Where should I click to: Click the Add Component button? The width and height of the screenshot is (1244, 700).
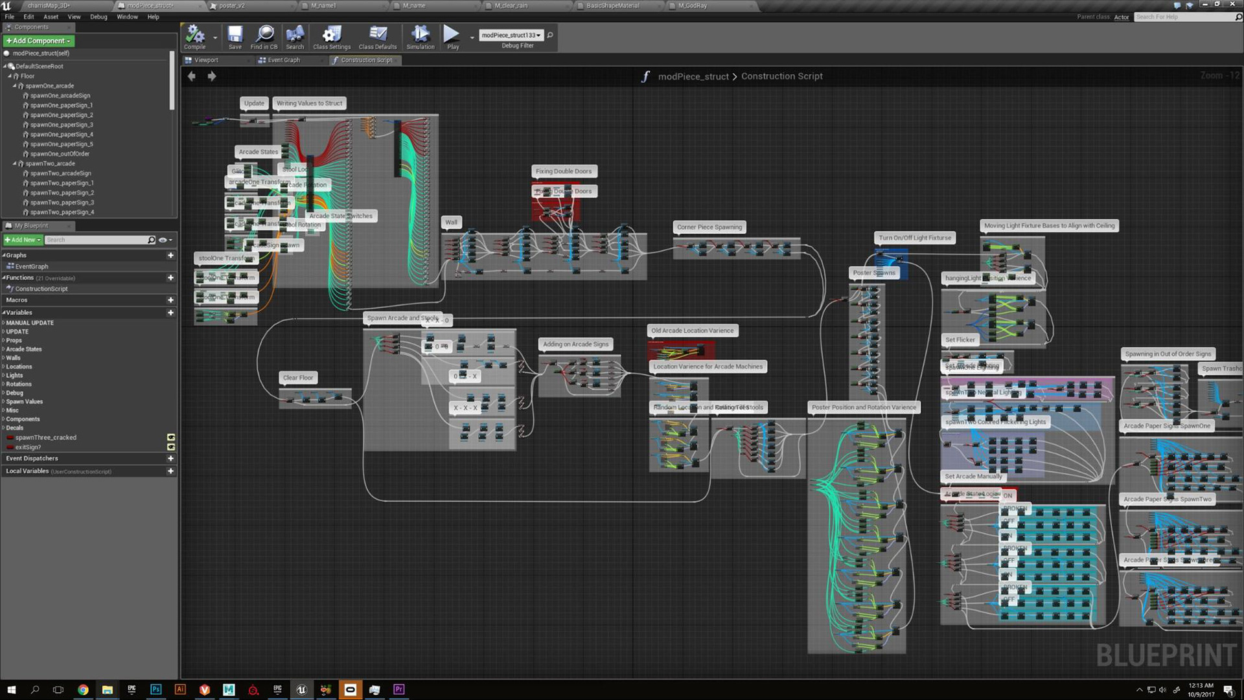tap(39, 41)
